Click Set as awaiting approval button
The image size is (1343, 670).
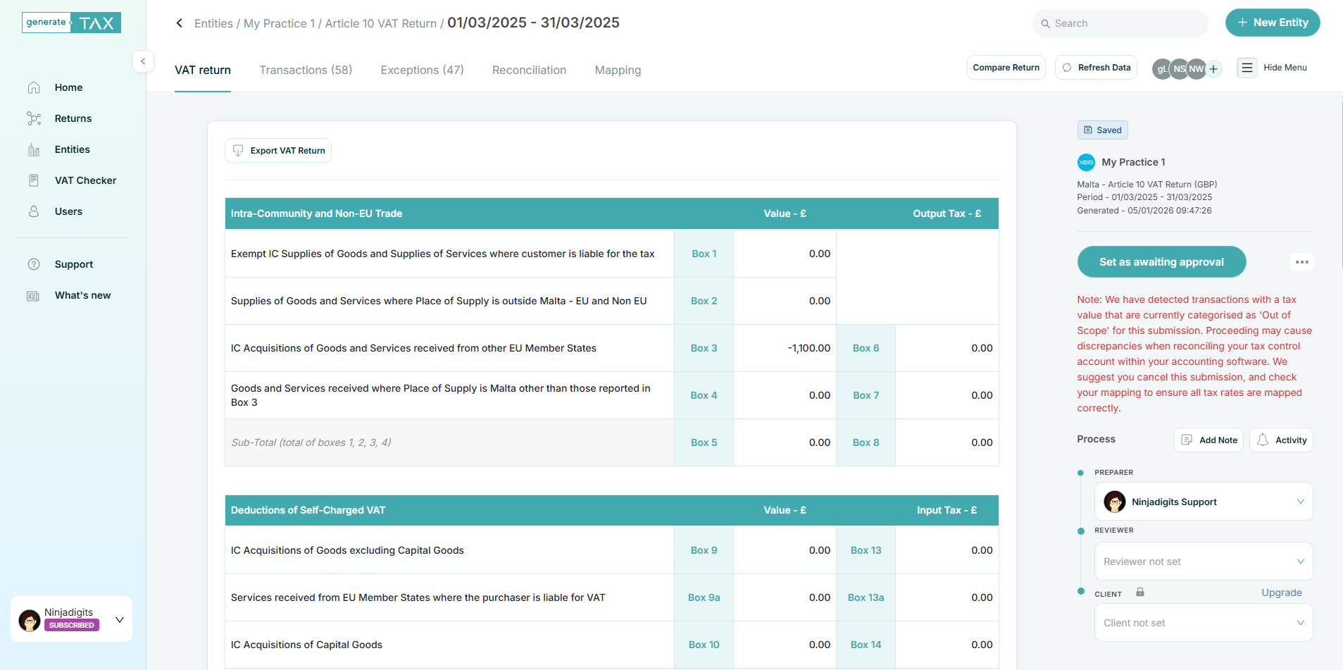[x=1161, y=262]
